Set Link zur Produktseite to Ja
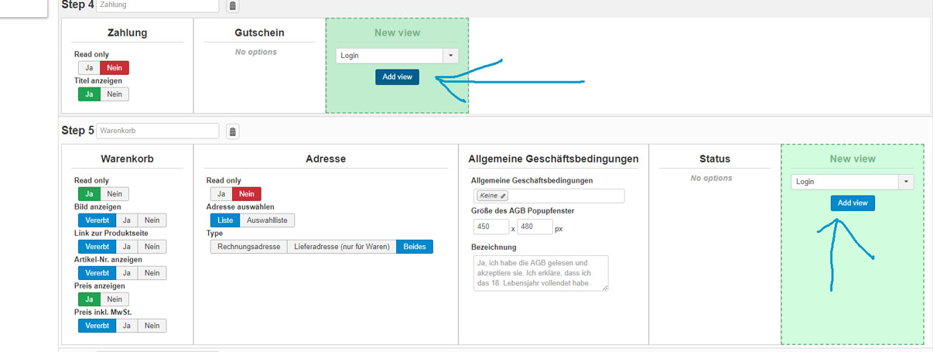The image size is (933, 352). pyautogui.click(x=127, y=247)
